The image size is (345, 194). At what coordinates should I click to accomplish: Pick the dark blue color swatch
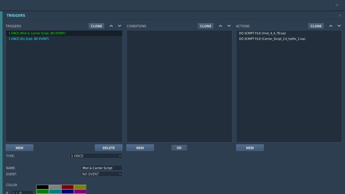[68, 192]
